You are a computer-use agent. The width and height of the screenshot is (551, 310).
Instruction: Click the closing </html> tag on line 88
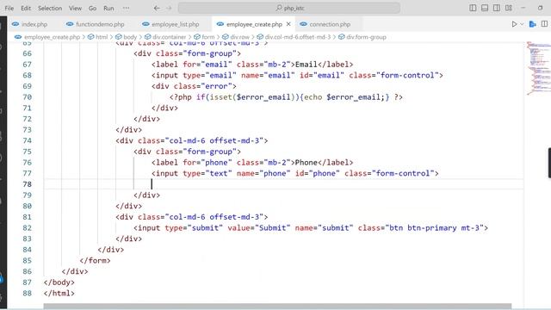point(59,293)
